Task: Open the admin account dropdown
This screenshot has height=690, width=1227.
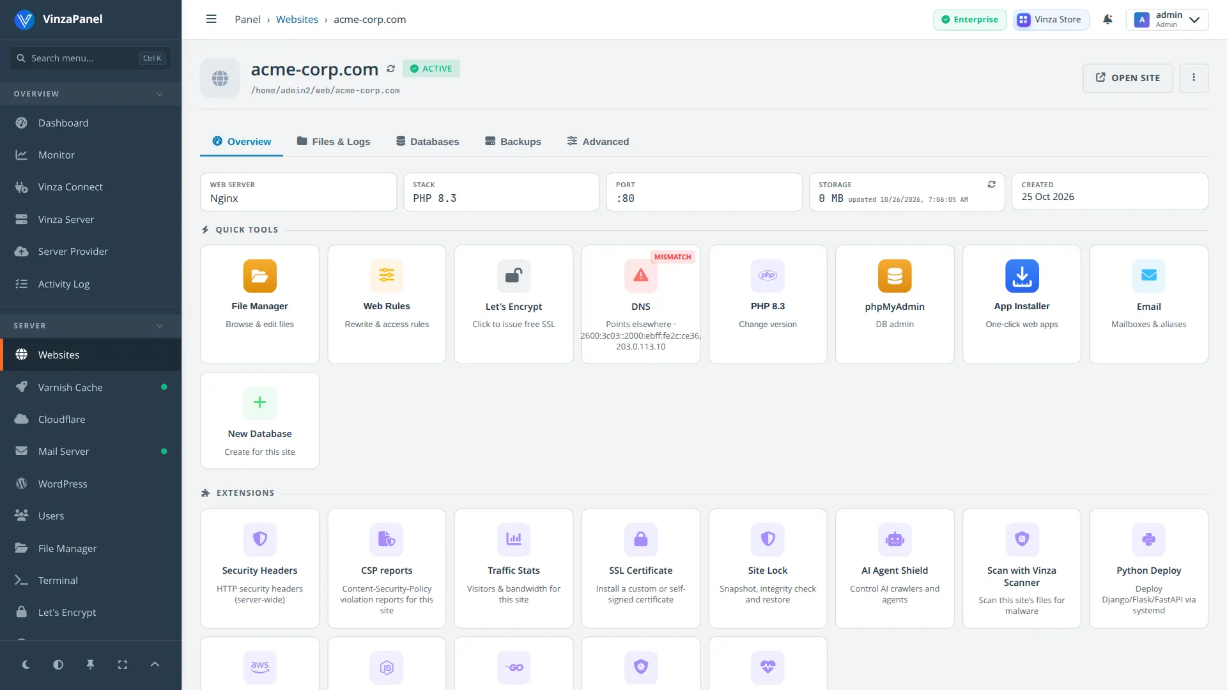Action: [x=1167, y=19]
